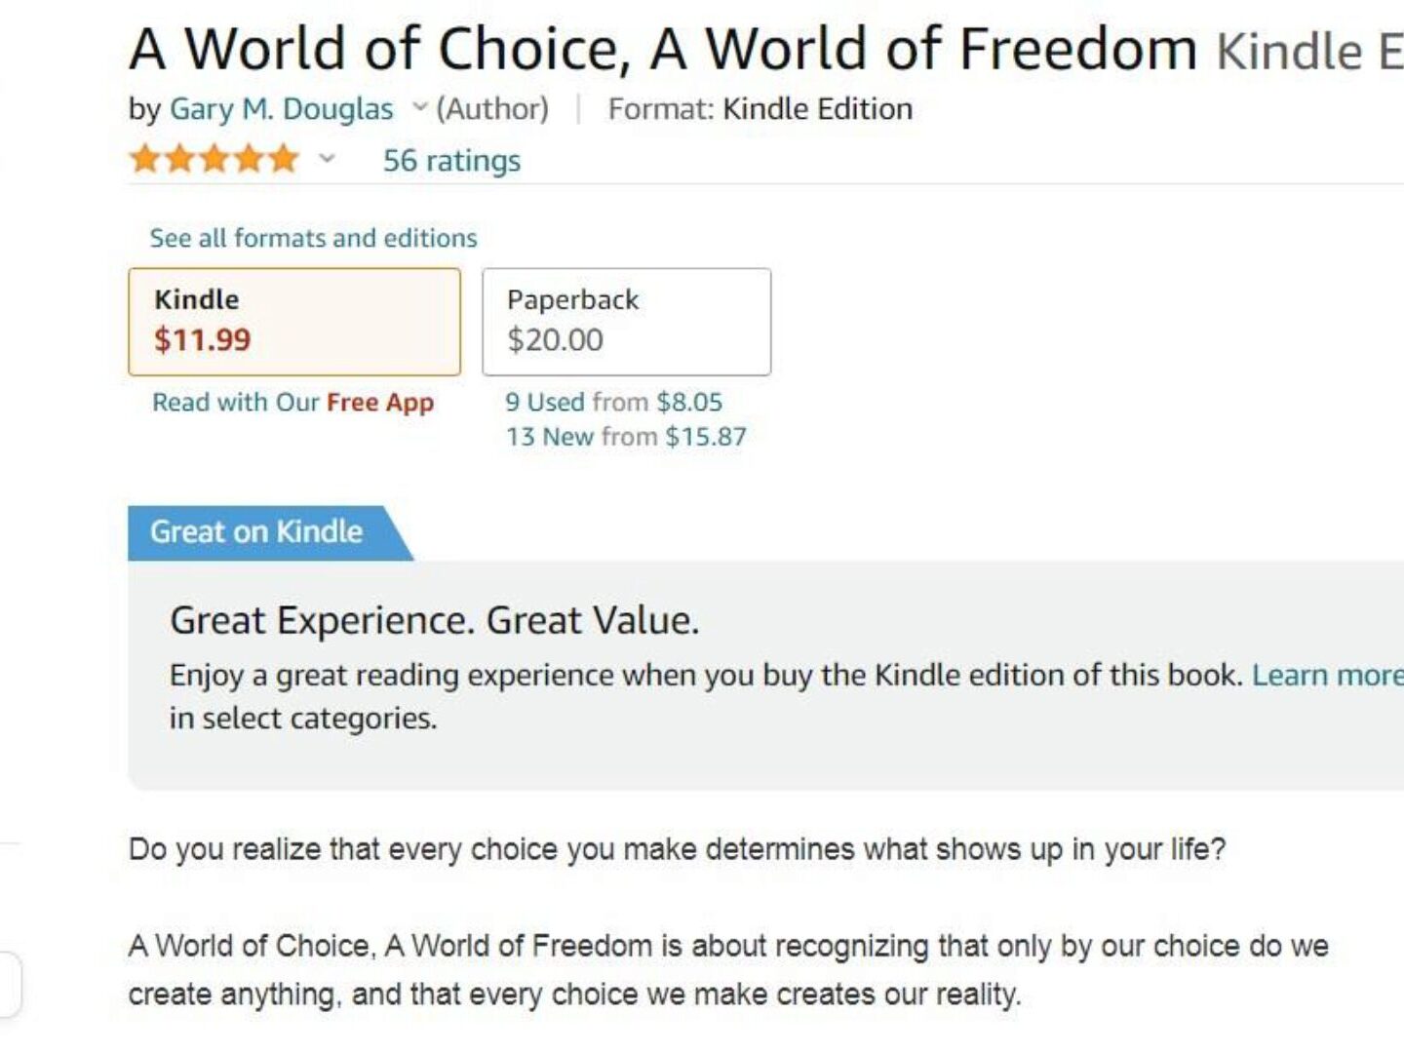
Task: Expand the chevron beside Gary M. Douglas
Action: (420, 107)
